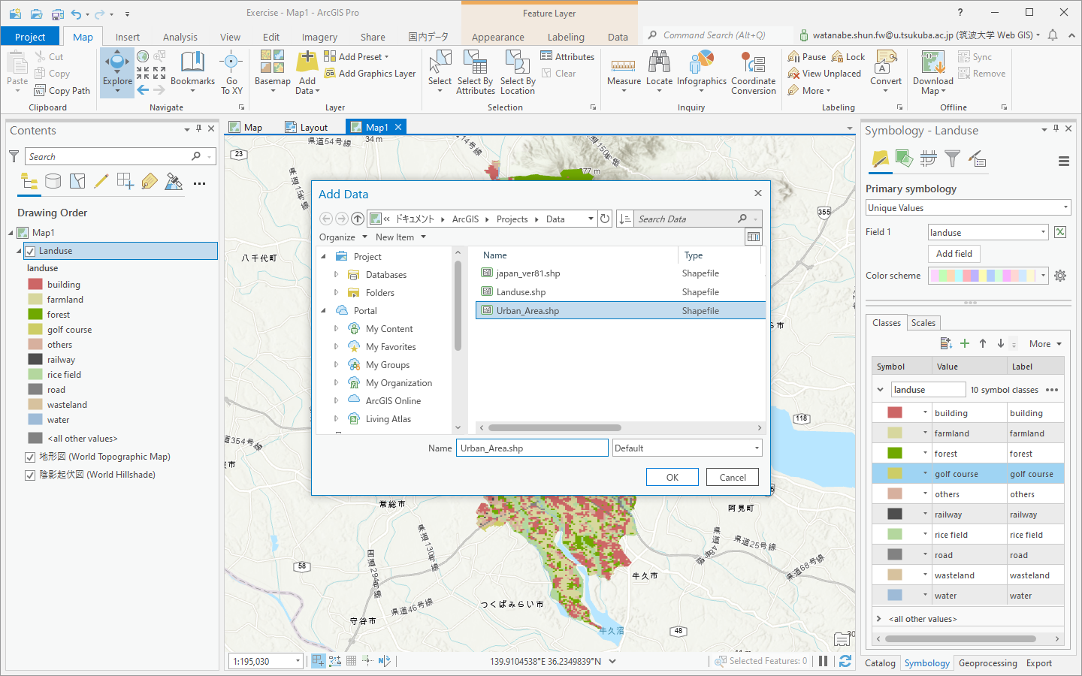This screenshot has height=676, width=1082.
Task: Refresh the map view icon
Action: pyautogui.click(x=845, y=661)
